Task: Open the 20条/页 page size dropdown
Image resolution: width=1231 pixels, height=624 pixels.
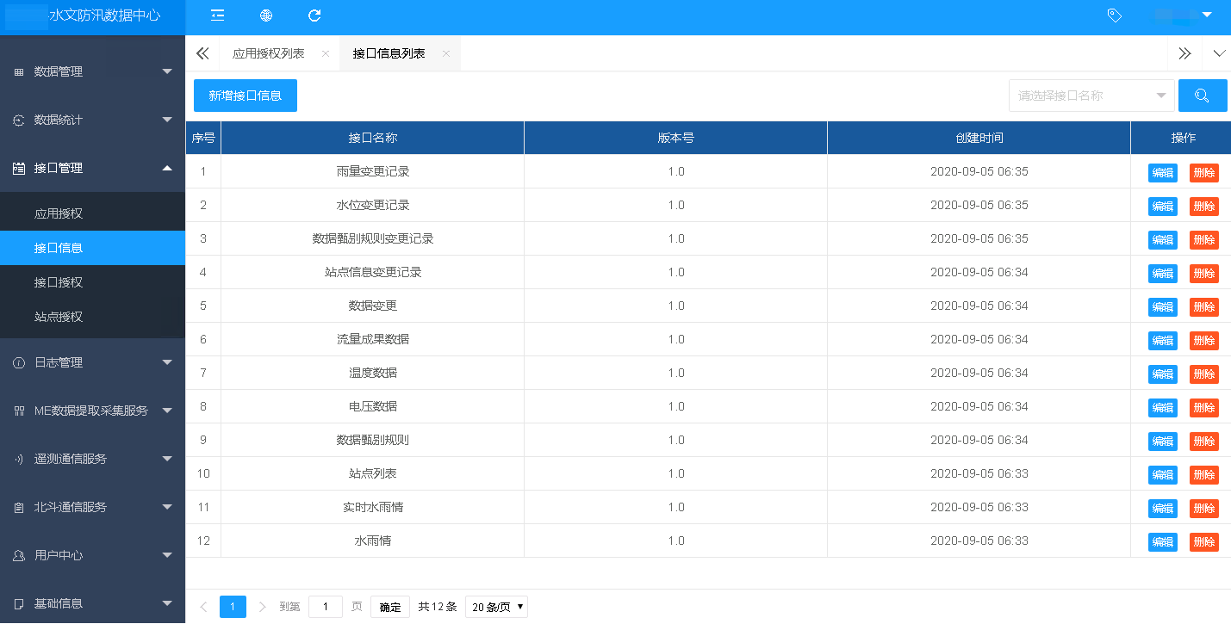Action: 495,607
